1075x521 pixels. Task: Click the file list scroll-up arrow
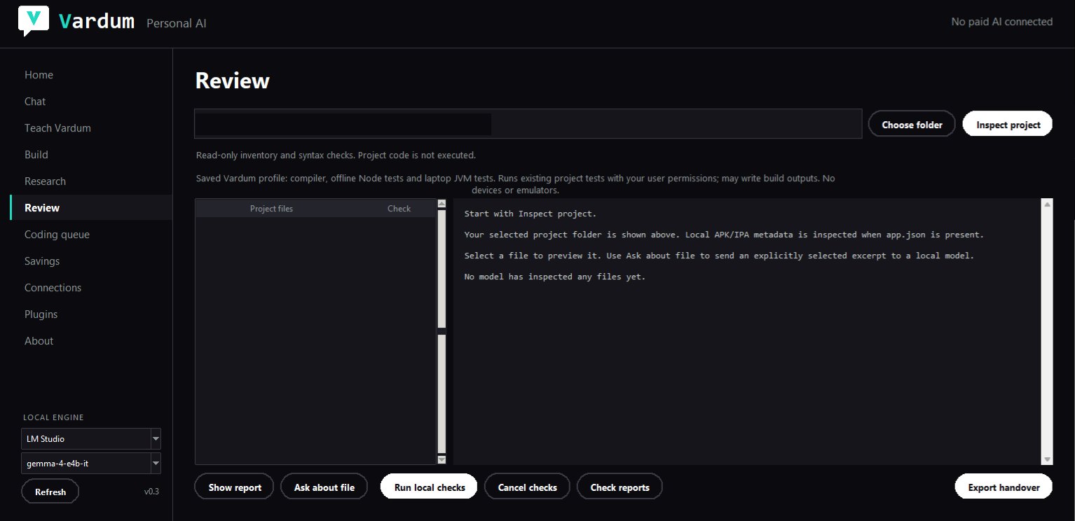(x=441, y=204)
